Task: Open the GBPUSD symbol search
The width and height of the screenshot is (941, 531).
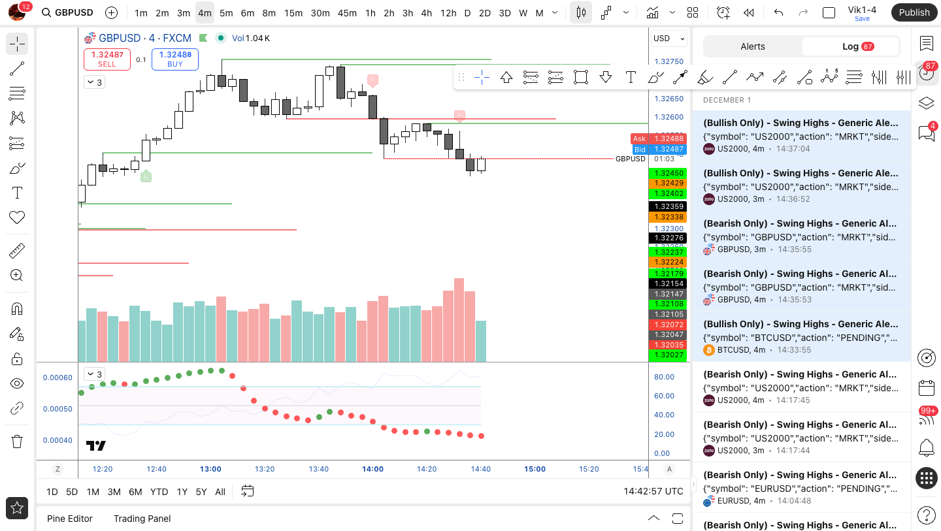Action: click(67, 12)
